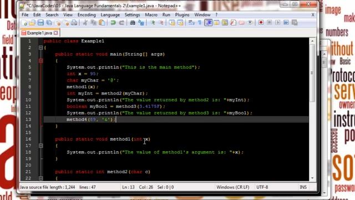The image size is (355, 200).
Task: Click the Save All toolbar icon
Action: (x=49, y=23)
